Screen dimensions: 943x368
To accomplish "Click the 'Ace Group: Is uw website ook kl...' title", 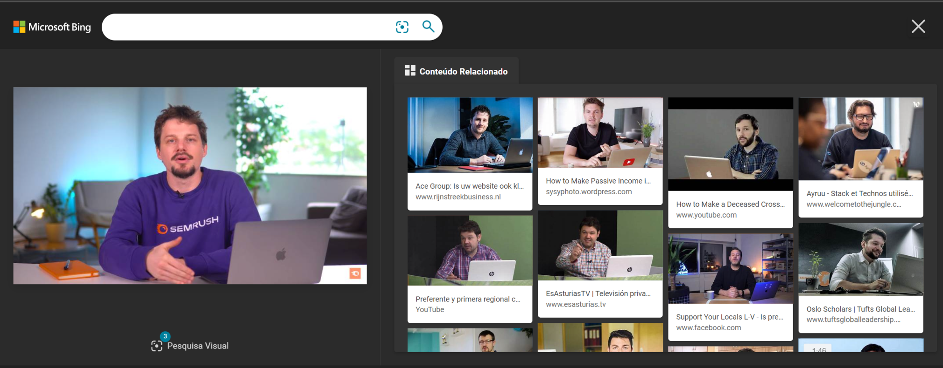I will coord(470,186).
